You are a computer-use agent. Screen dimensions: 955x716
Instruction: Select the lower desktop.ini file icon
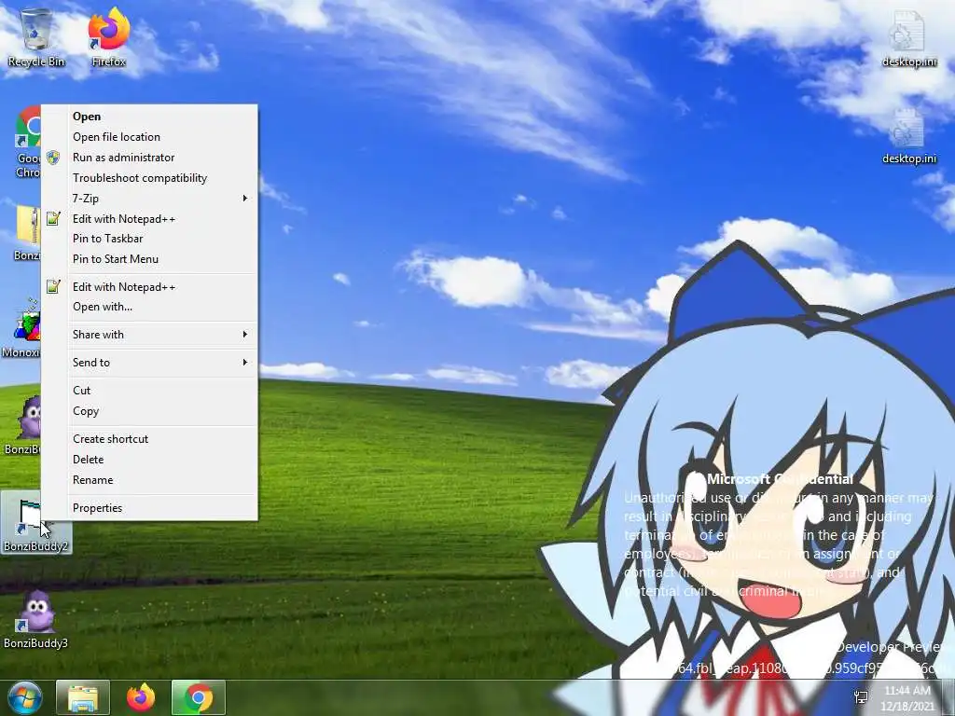click(908, 136)
